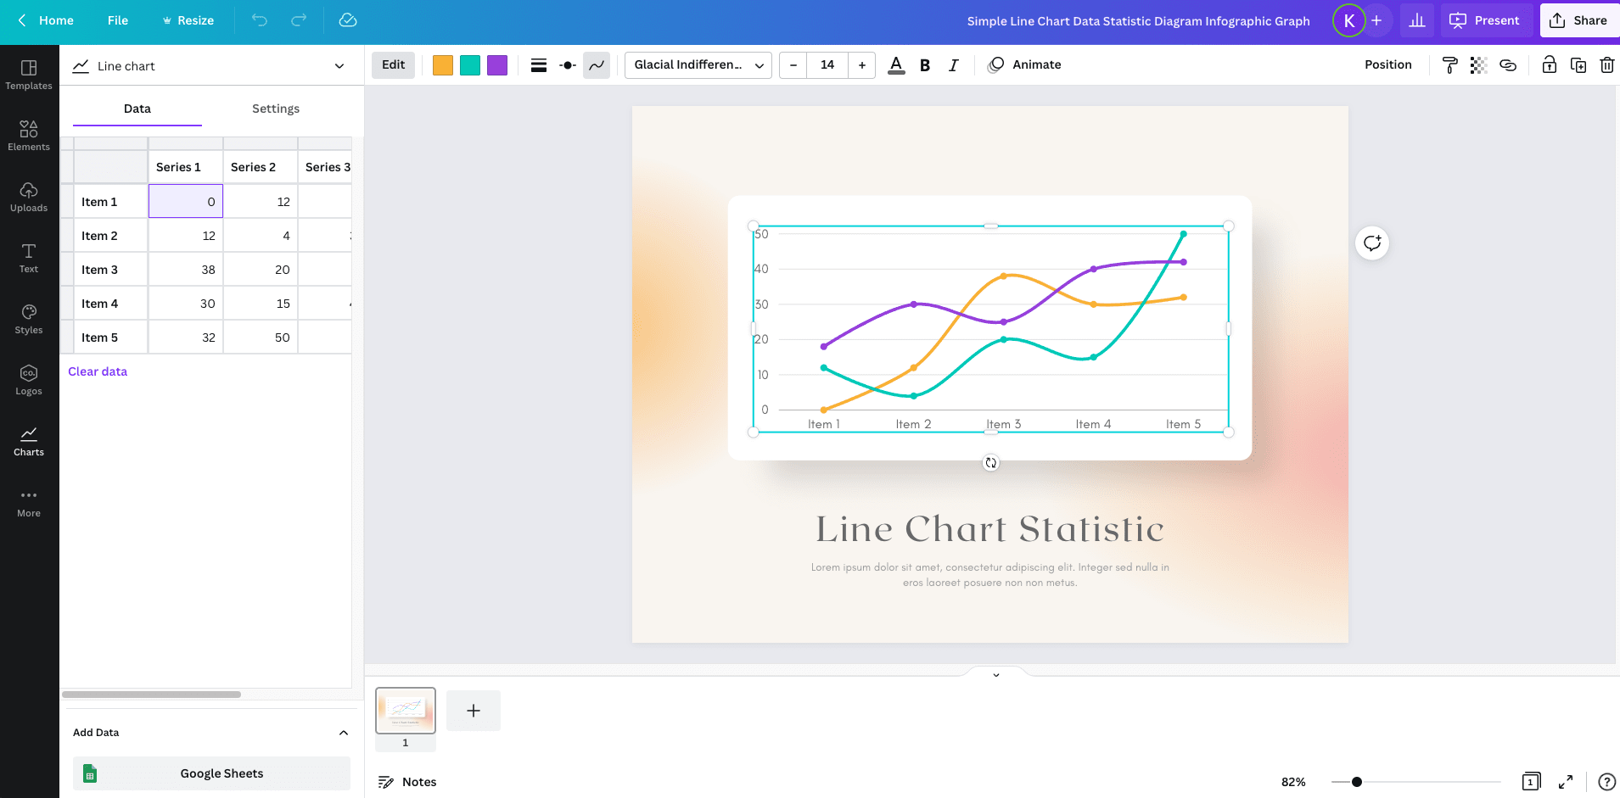Image resolution: width=1620 pixels, height=798 pixels.
Task: Click the page 1 thumbnail
Action: (406, 711)
